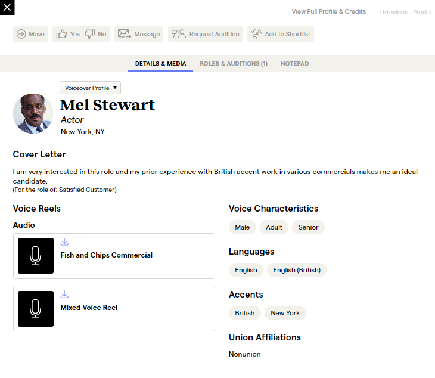This screenshot has width=435, height=378.
Task: Go to the Previous applicant
Action: pyautogui.click(x=393, y=12)
